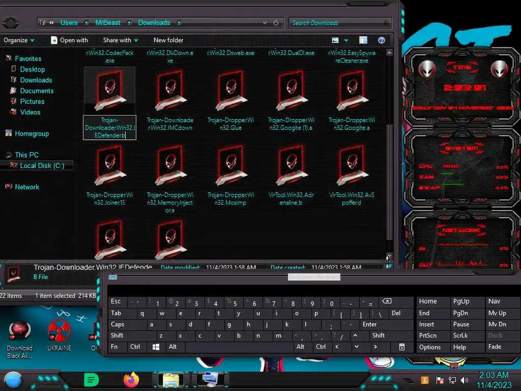Select Trojan-Dropper.Win32.Googite.a file icon
This screenshot has width=521, height=391.
click(x=352, y=91)
